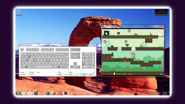Click the Yeahgame.com logo in the game
The image size is (185, 104).
tap(123, 74)
